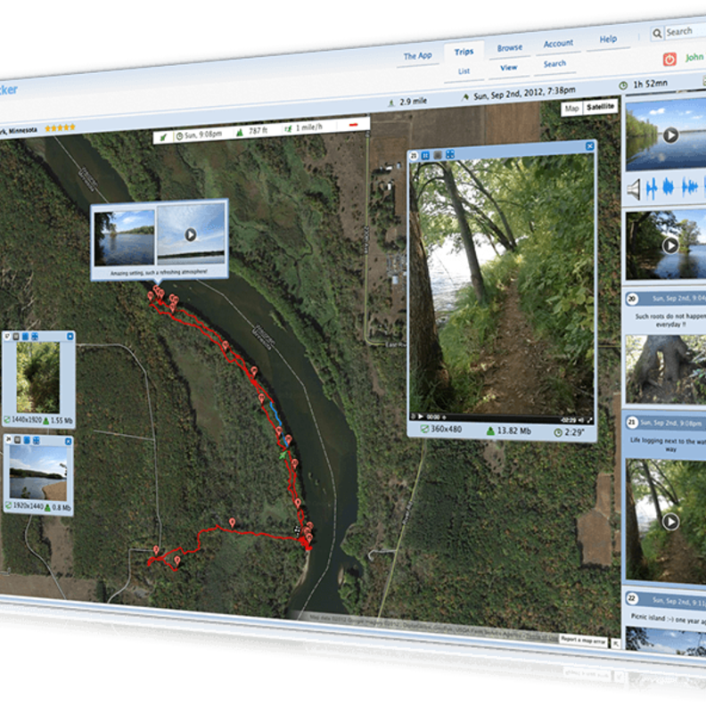Click the speaker icon on audio clip
This screenshot has height=706, width=706.
pyautogui.click(x=634, y=189)
